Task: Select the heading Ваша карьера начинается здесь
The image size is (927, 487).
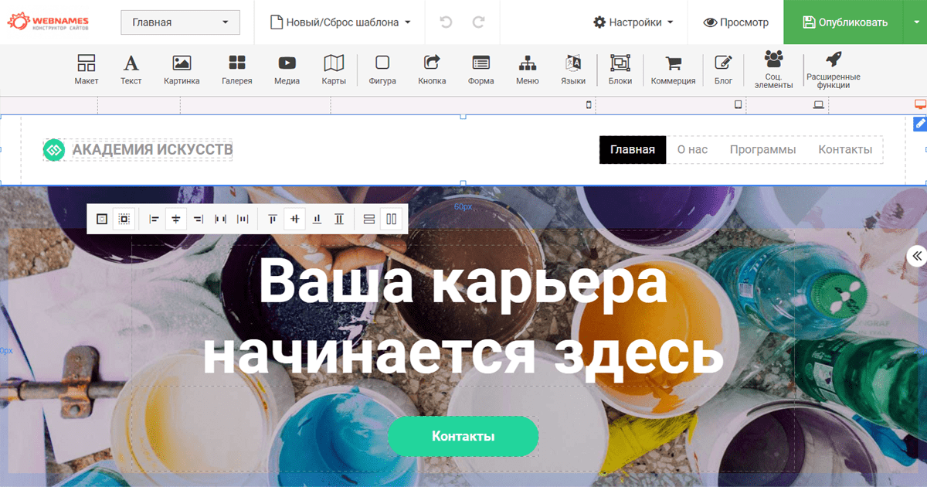Action: 463,318
